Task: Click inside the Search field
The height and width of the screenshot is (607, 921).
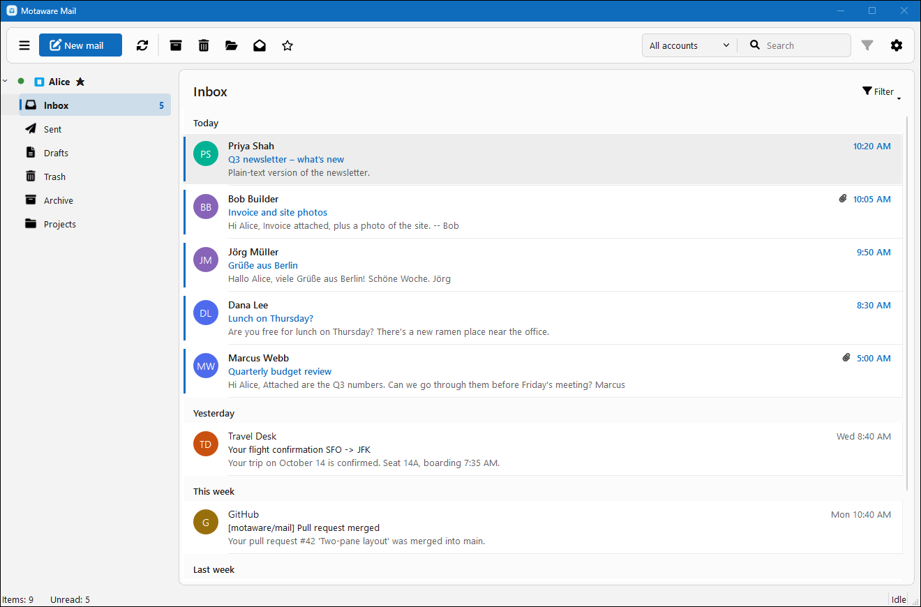Action: [x=795, y=45]
